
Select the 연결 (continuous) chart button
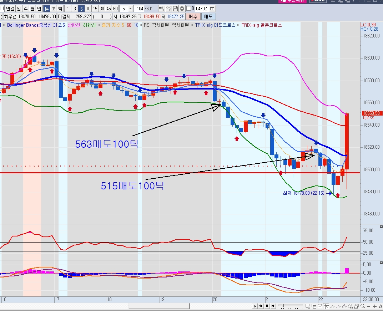click(10, 9)
